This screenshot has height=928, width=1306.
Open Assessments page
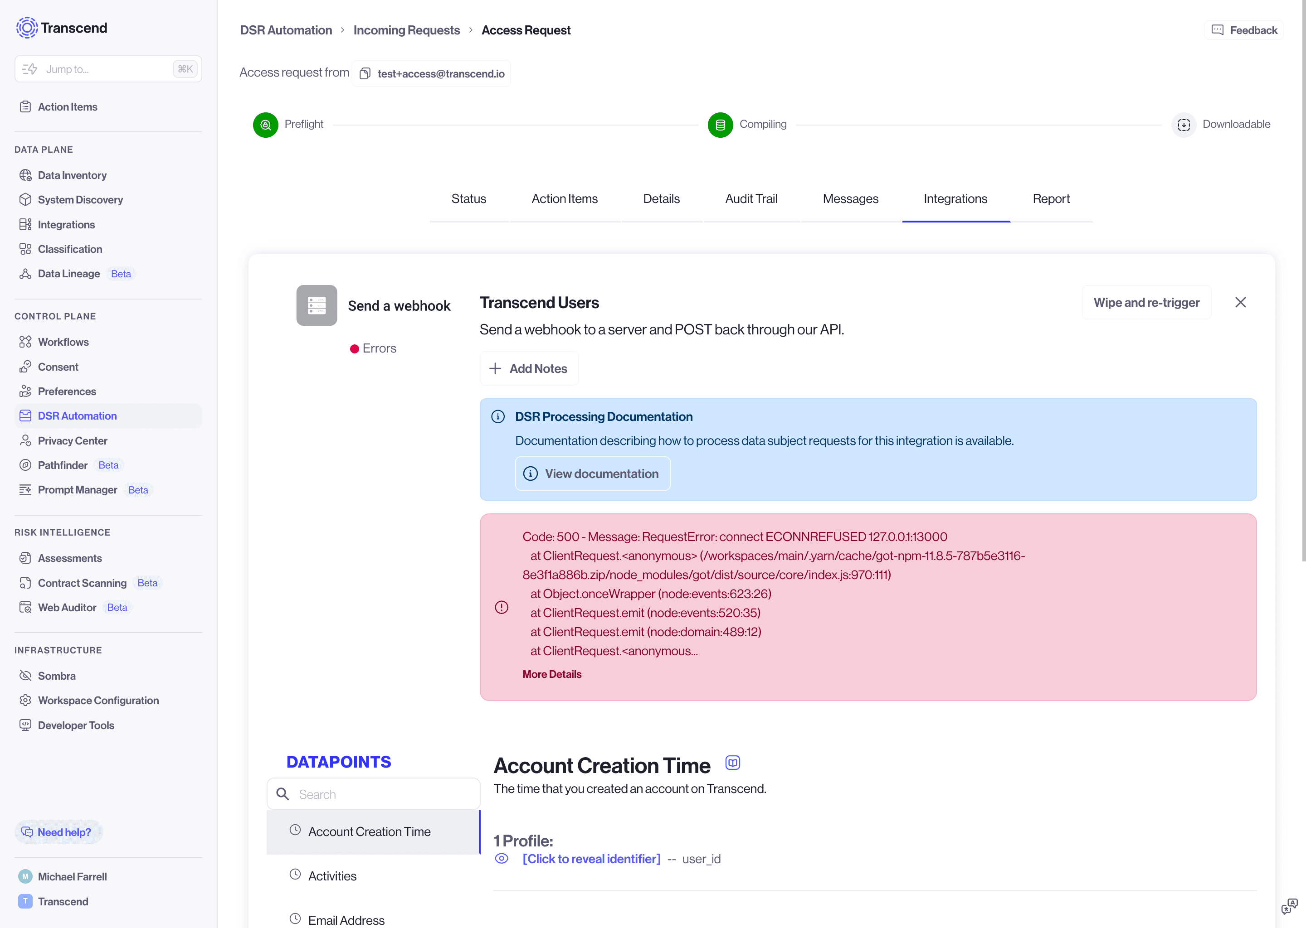click(70, 558)
